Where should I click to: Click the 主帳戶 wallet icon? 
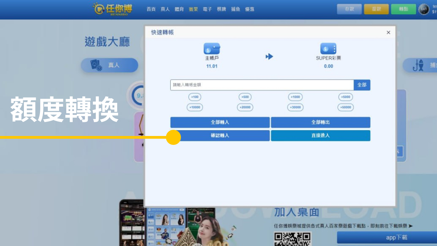(x=212, y=49)
